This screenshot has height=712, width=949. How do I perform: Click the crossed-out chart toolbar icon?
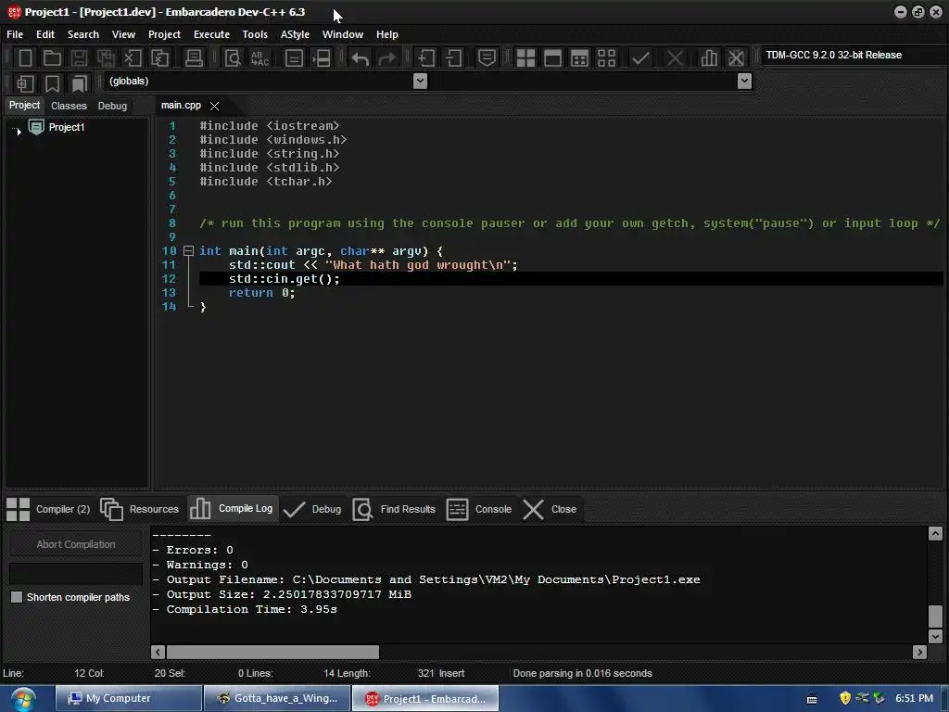[x=736, y=58]
